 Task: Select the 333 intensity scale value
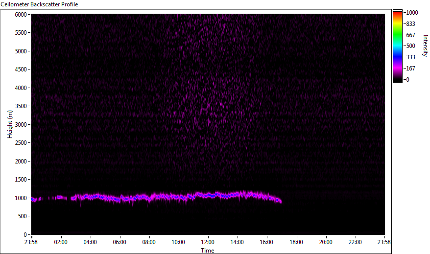[410, 57]
